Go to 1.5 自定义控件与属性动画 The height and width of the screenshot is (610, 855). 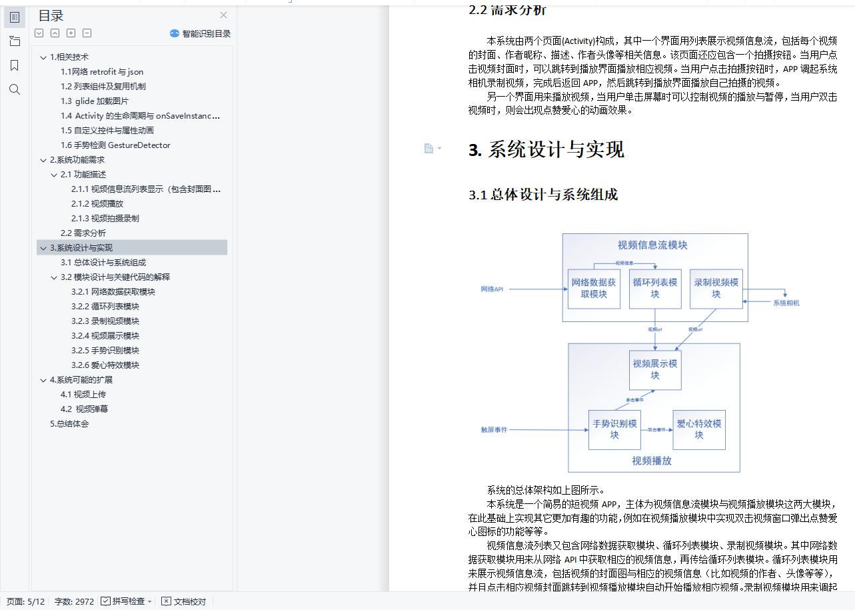[x=107, y=131]
